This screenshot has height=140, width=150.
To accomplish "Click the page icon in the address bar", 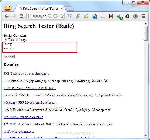I will [30, 16].
